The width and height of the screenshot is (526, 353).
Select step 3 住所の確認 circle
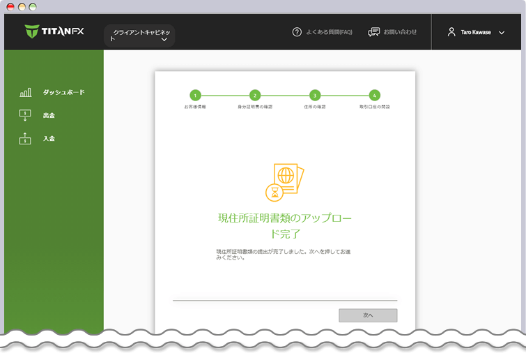point(315,96)
